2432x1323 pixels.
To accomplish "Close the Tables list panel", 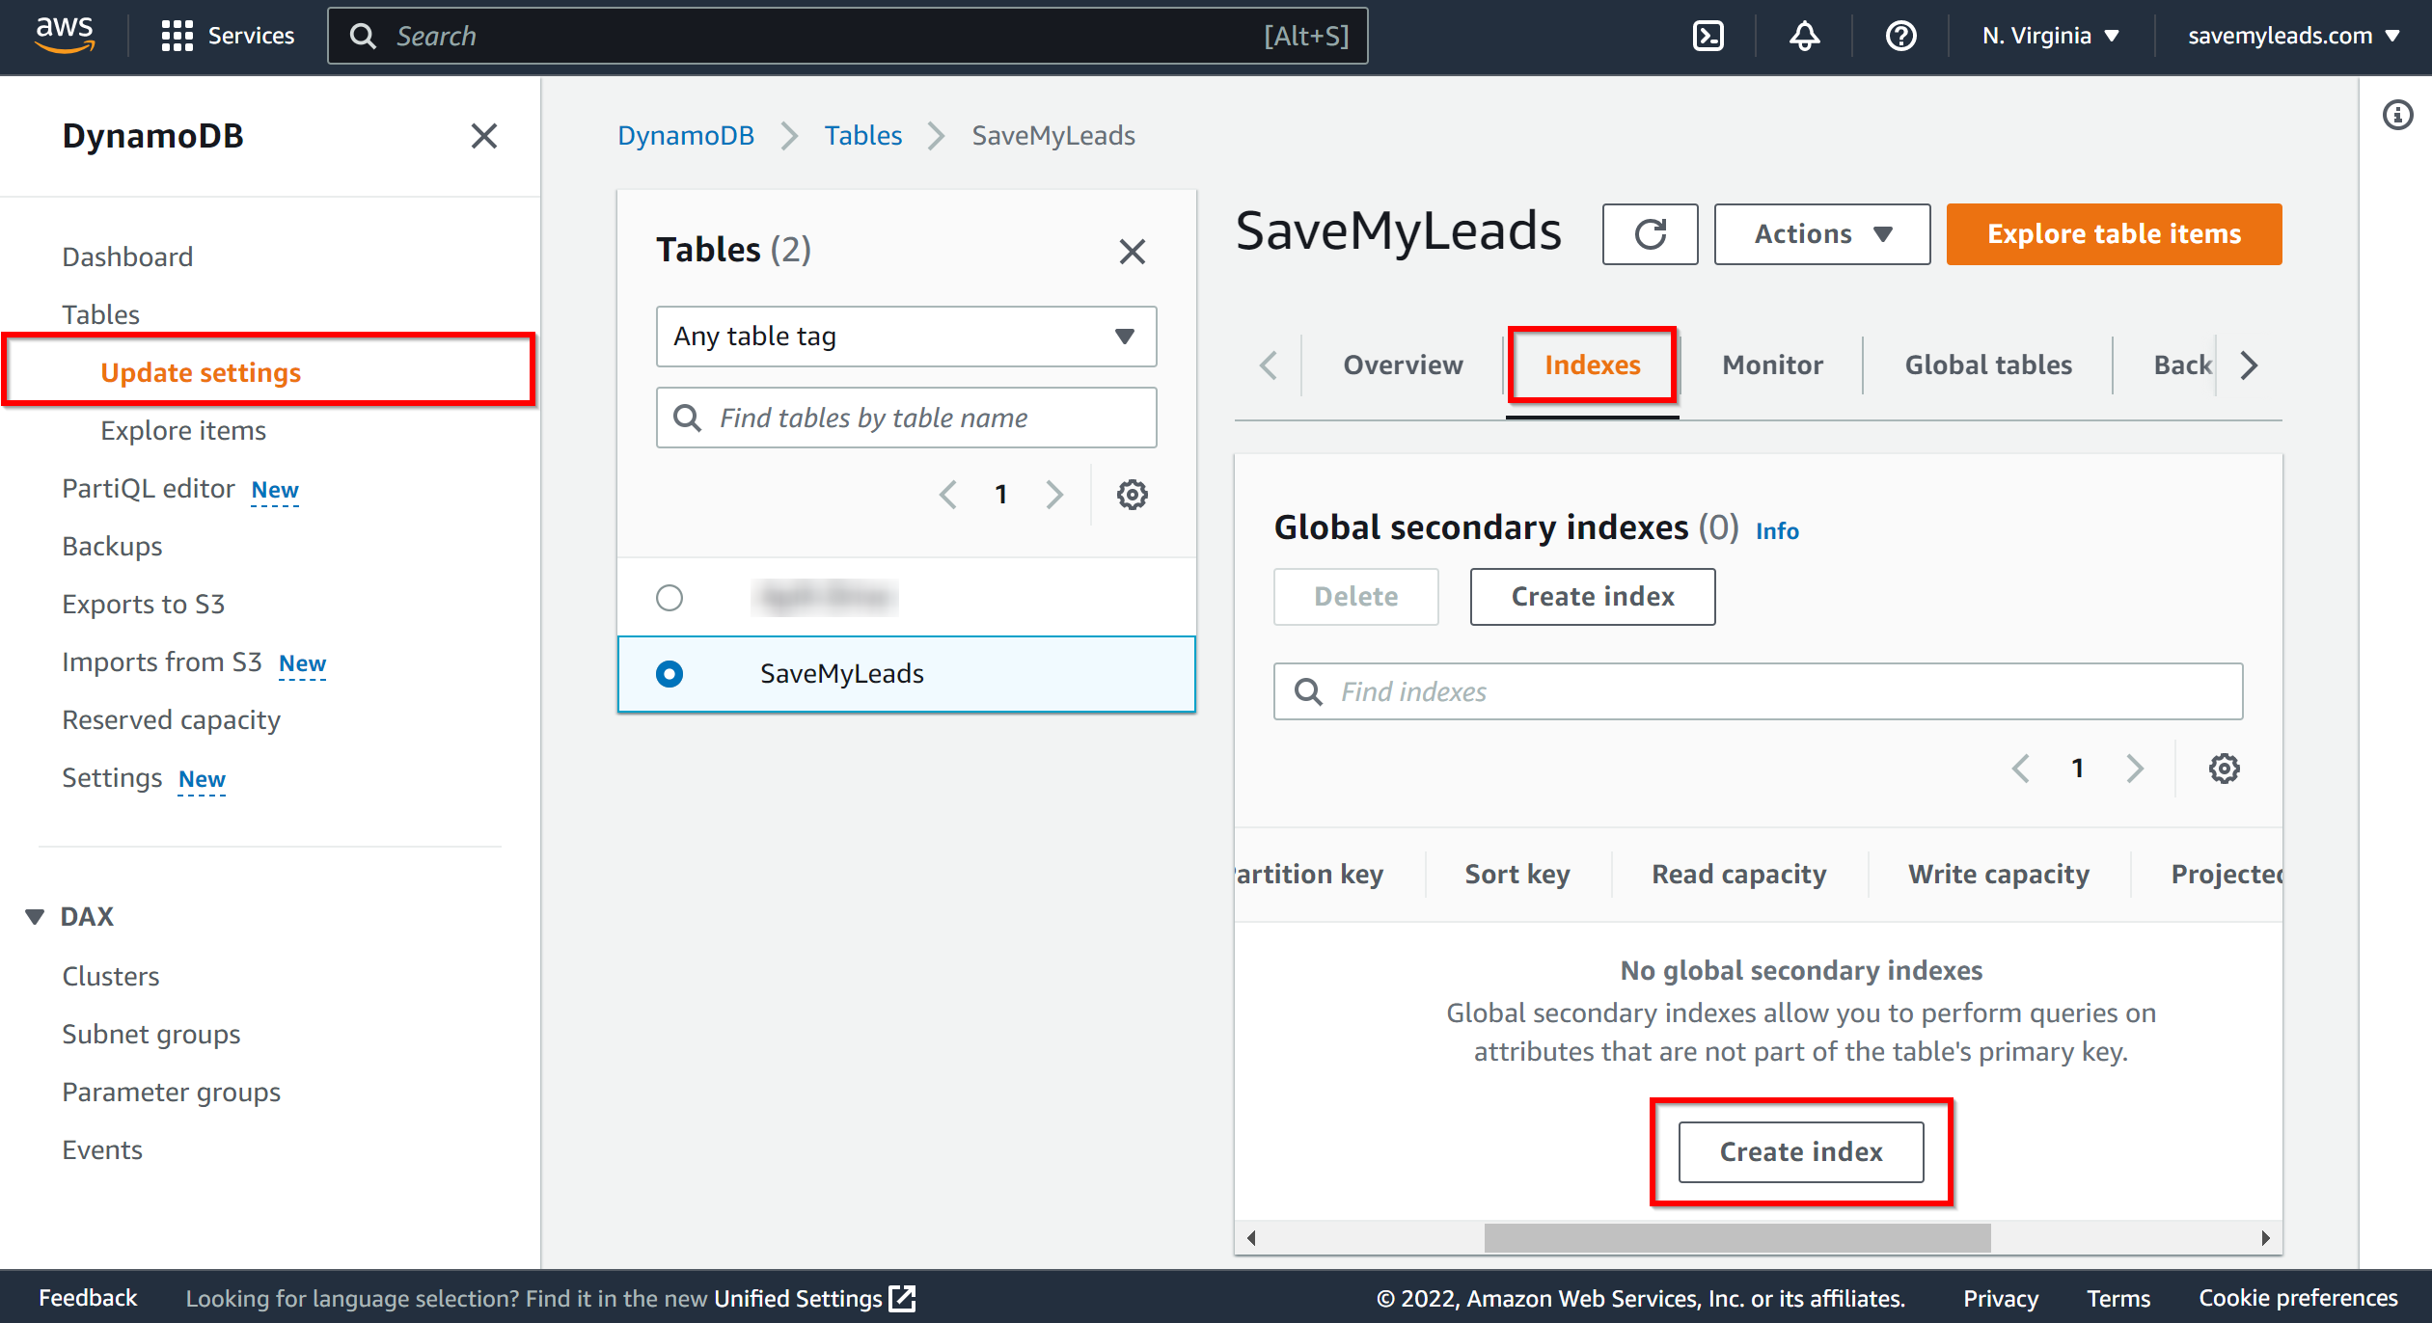I will coord(1132,251).
